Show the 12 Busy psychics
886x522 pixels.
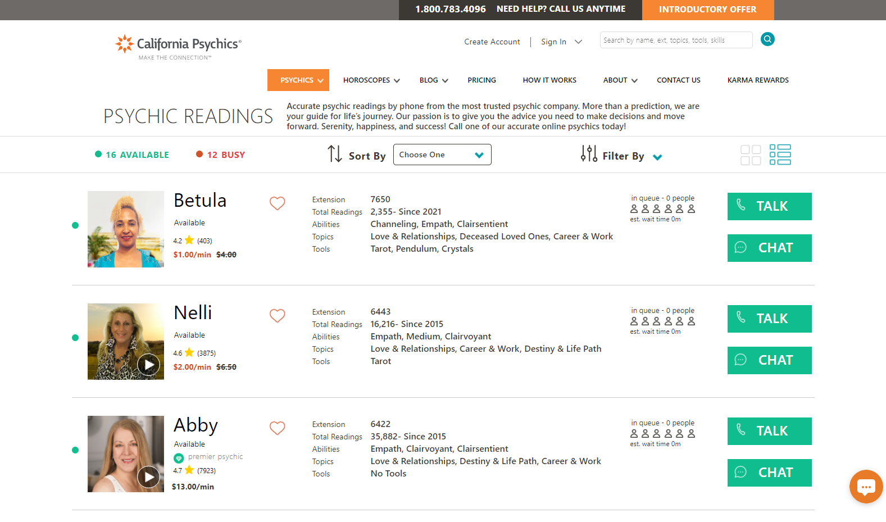[220, 155]
